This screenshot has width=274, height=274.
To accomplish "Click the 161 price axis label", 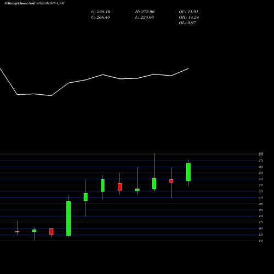I will click(261, 229).
